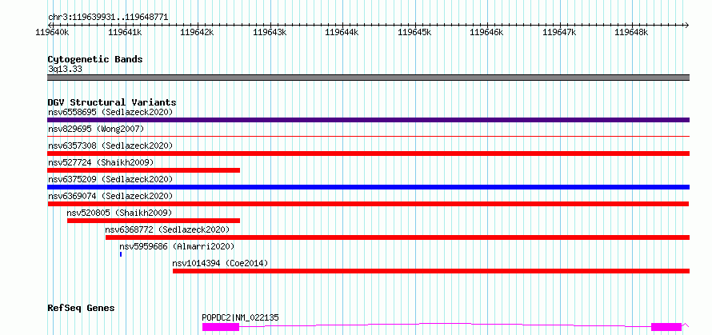This screenshot has width=712, height=335.
Task: Click the RefSeq Genes track title
Action: click(x=81, y=309)
